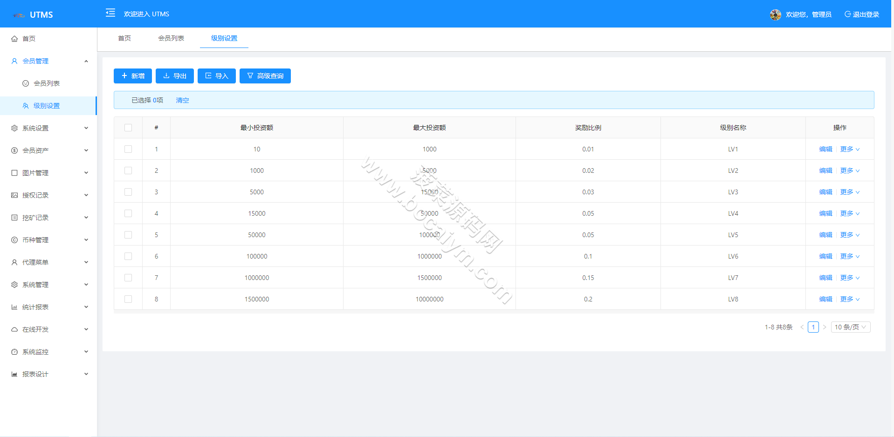Image resolution: width=894 pixels, height=437 pixels.
Task: Click the cloud icon beside 在线开发
Action: point(14,329)
